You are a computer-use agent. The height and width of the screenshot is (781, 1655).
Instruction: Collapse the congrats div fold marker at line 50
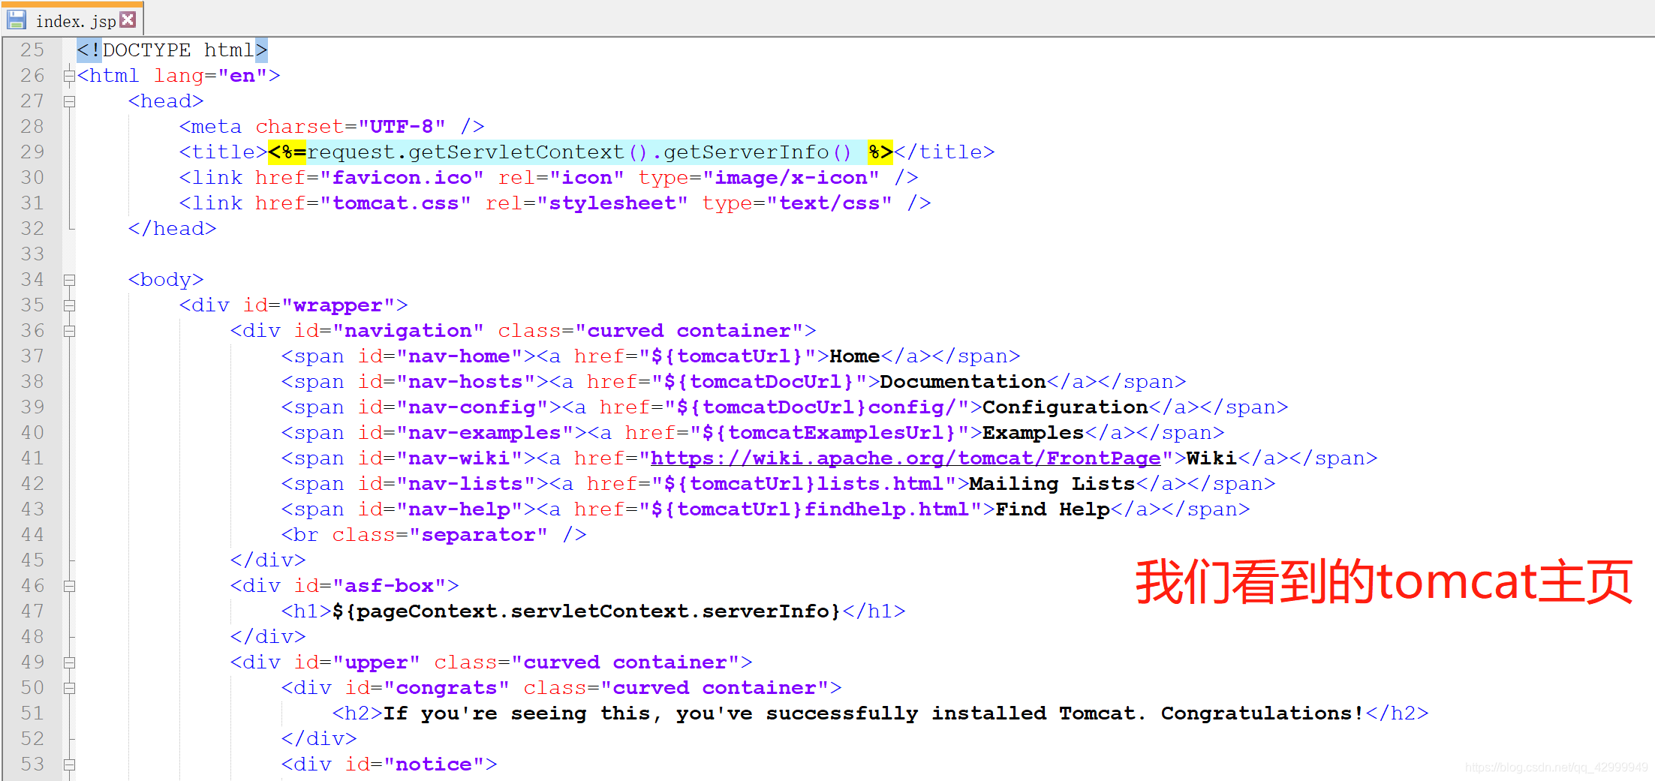tap(69, 688)
